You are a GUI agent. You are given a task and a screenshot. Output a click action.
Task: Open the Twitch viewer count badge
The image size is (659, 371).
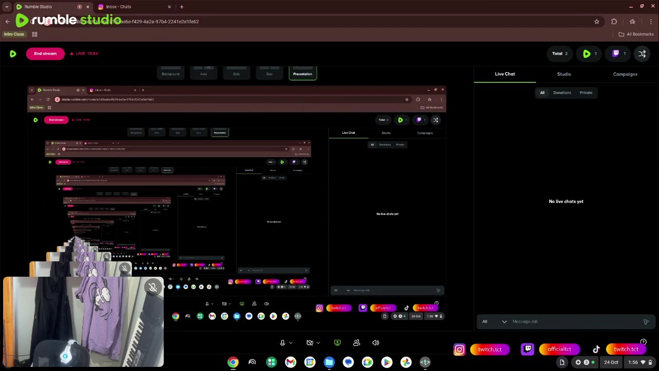point(619,54)
